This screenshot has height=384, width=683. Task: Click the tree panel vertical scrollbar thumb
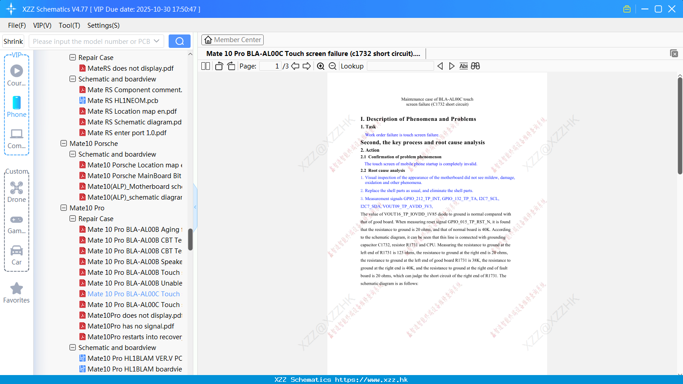[190, 239]
